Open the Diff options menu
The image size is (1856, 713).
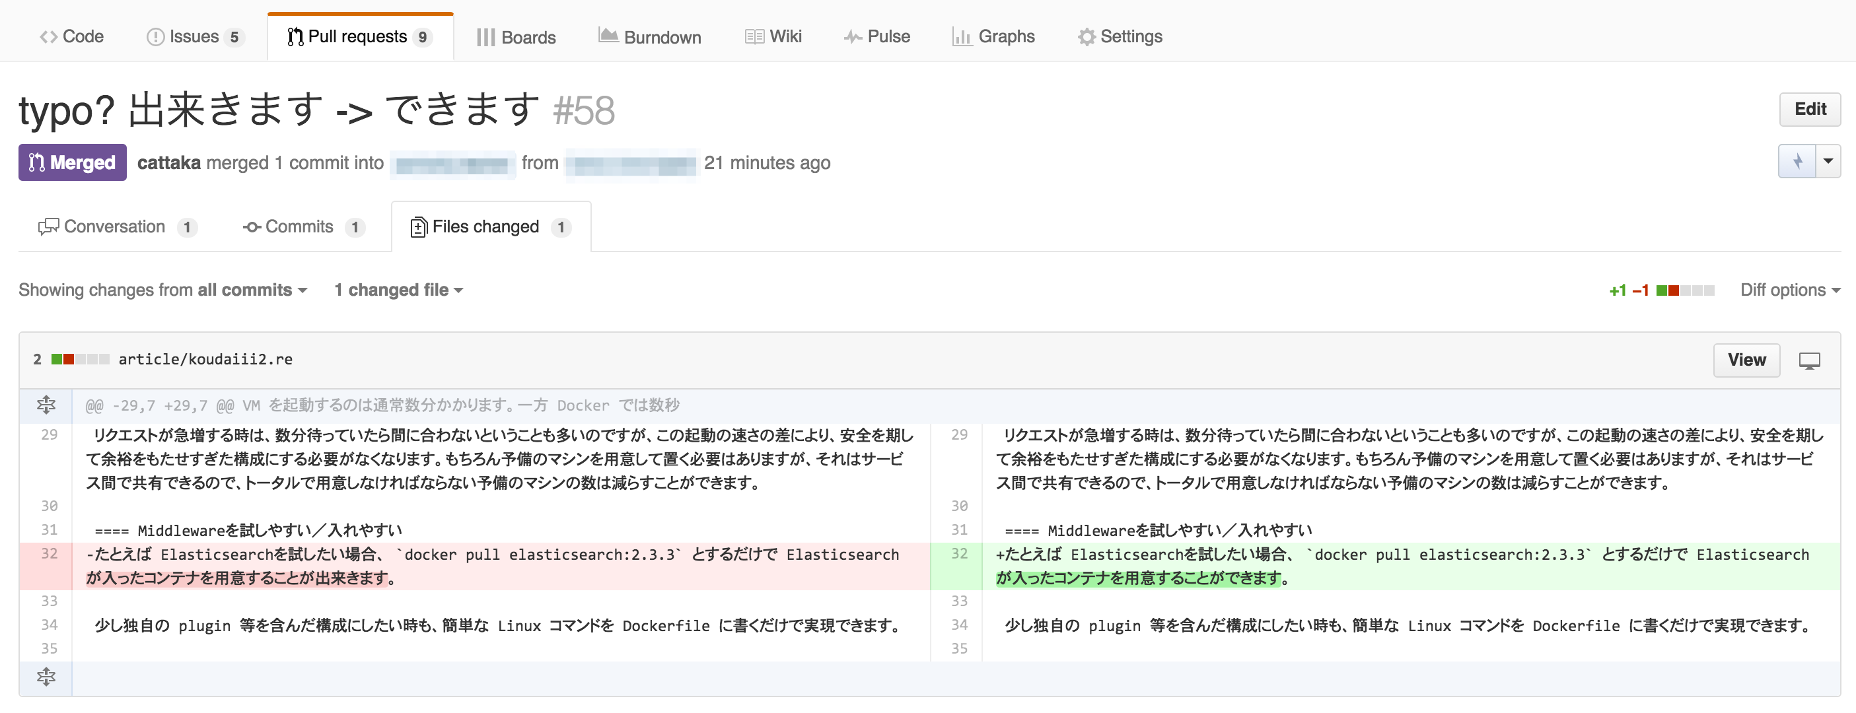[x=1790, y=290]
